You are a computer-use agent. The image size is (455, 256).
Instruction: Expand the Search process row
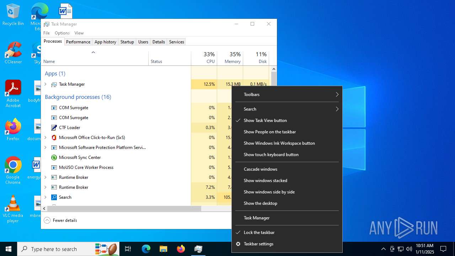pyautogui.click(x=45, y=197)
